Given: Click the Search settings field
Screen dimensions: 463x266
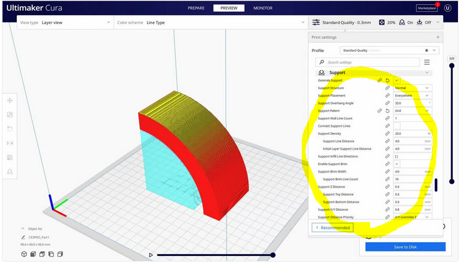Looking at the screenshot, I should click(368, 62).
